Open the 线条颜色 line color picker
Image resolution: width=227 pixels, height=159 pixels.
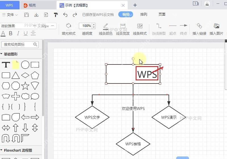tap(106, 29)
